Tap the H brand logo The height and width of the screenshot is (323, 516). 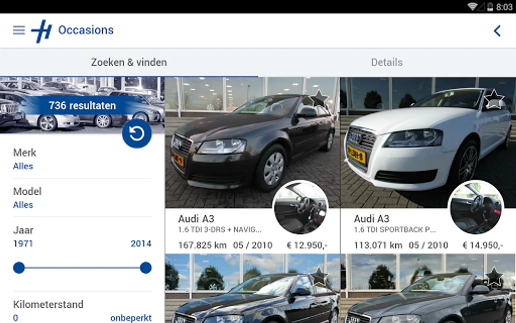(x=42, y=31)
